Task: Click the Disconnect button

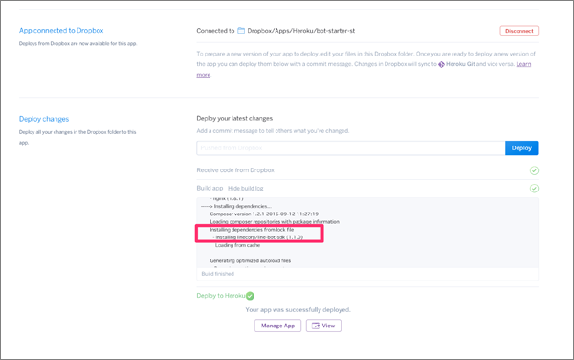Action: (x=519, y=31)
